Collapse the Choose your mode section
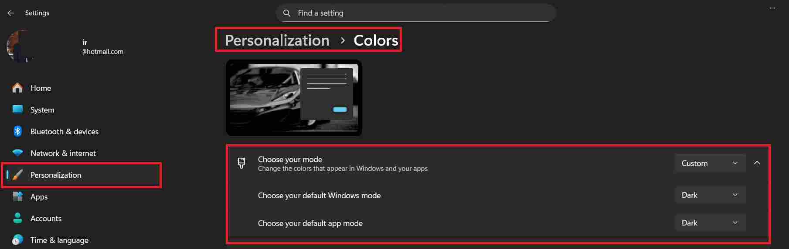The image size is (789, 249). [x=757, y=163]
